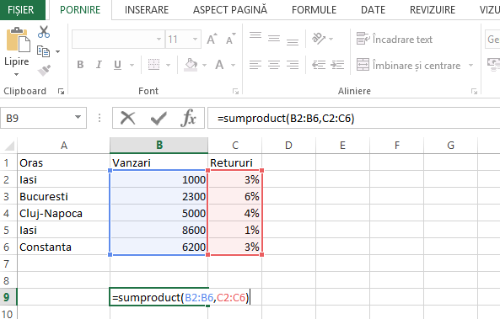Click the Lipire paste icon
The image size is (500, 319).
(x=18, y=40)
